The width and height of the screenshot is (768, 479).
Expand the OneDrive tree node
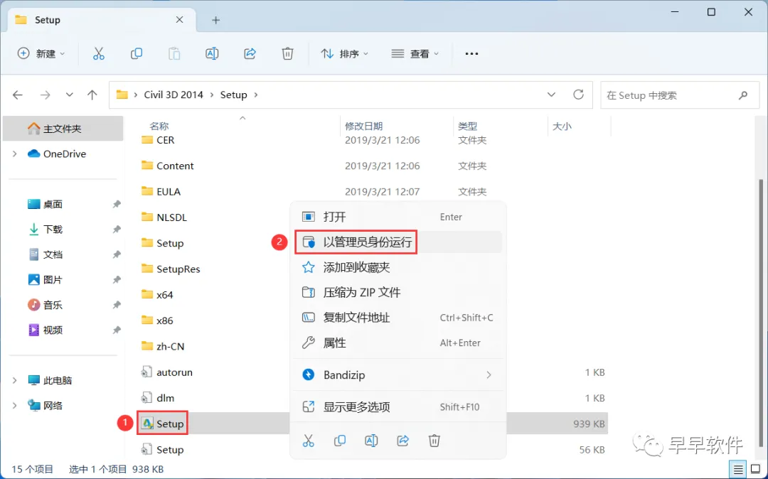tap(15, 154)
